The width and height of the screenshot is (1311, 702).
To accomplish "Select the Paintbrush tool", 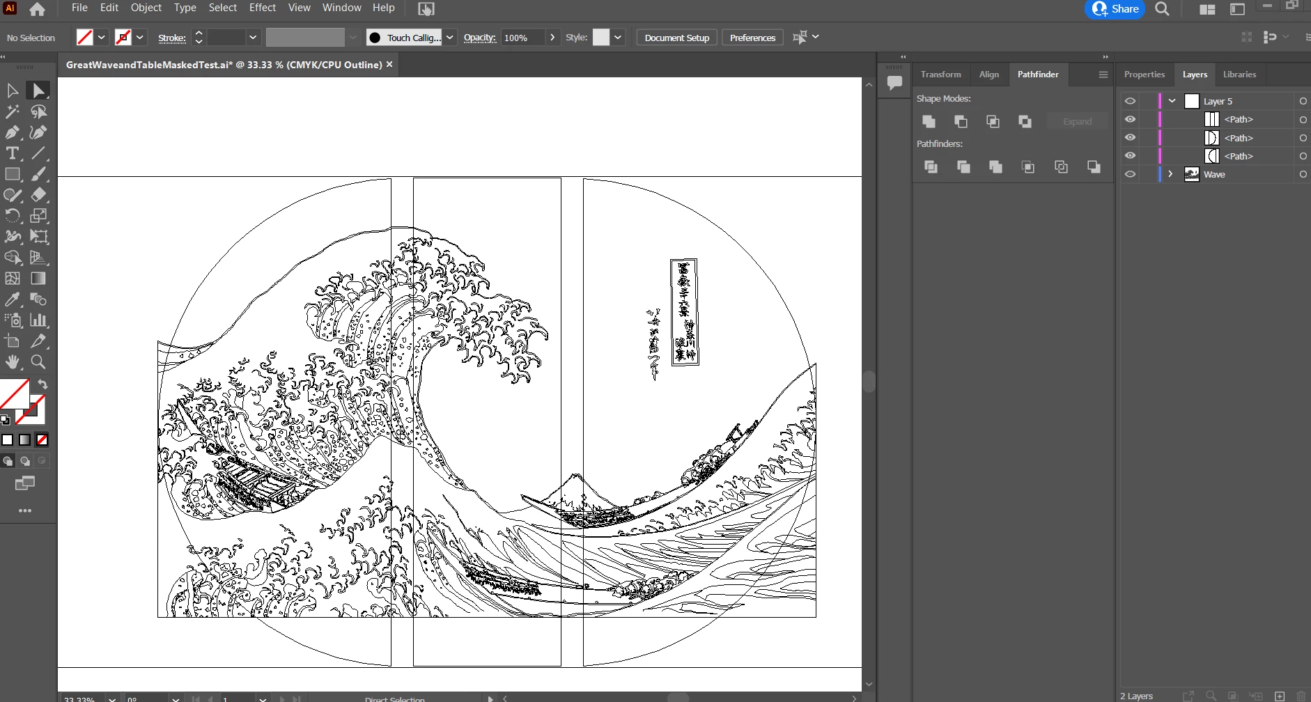I will [x=38, y=174].
